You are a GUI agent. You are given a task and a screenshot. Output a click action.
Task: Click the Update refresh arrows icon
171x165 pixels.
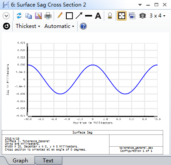click(x=19, y=16)
